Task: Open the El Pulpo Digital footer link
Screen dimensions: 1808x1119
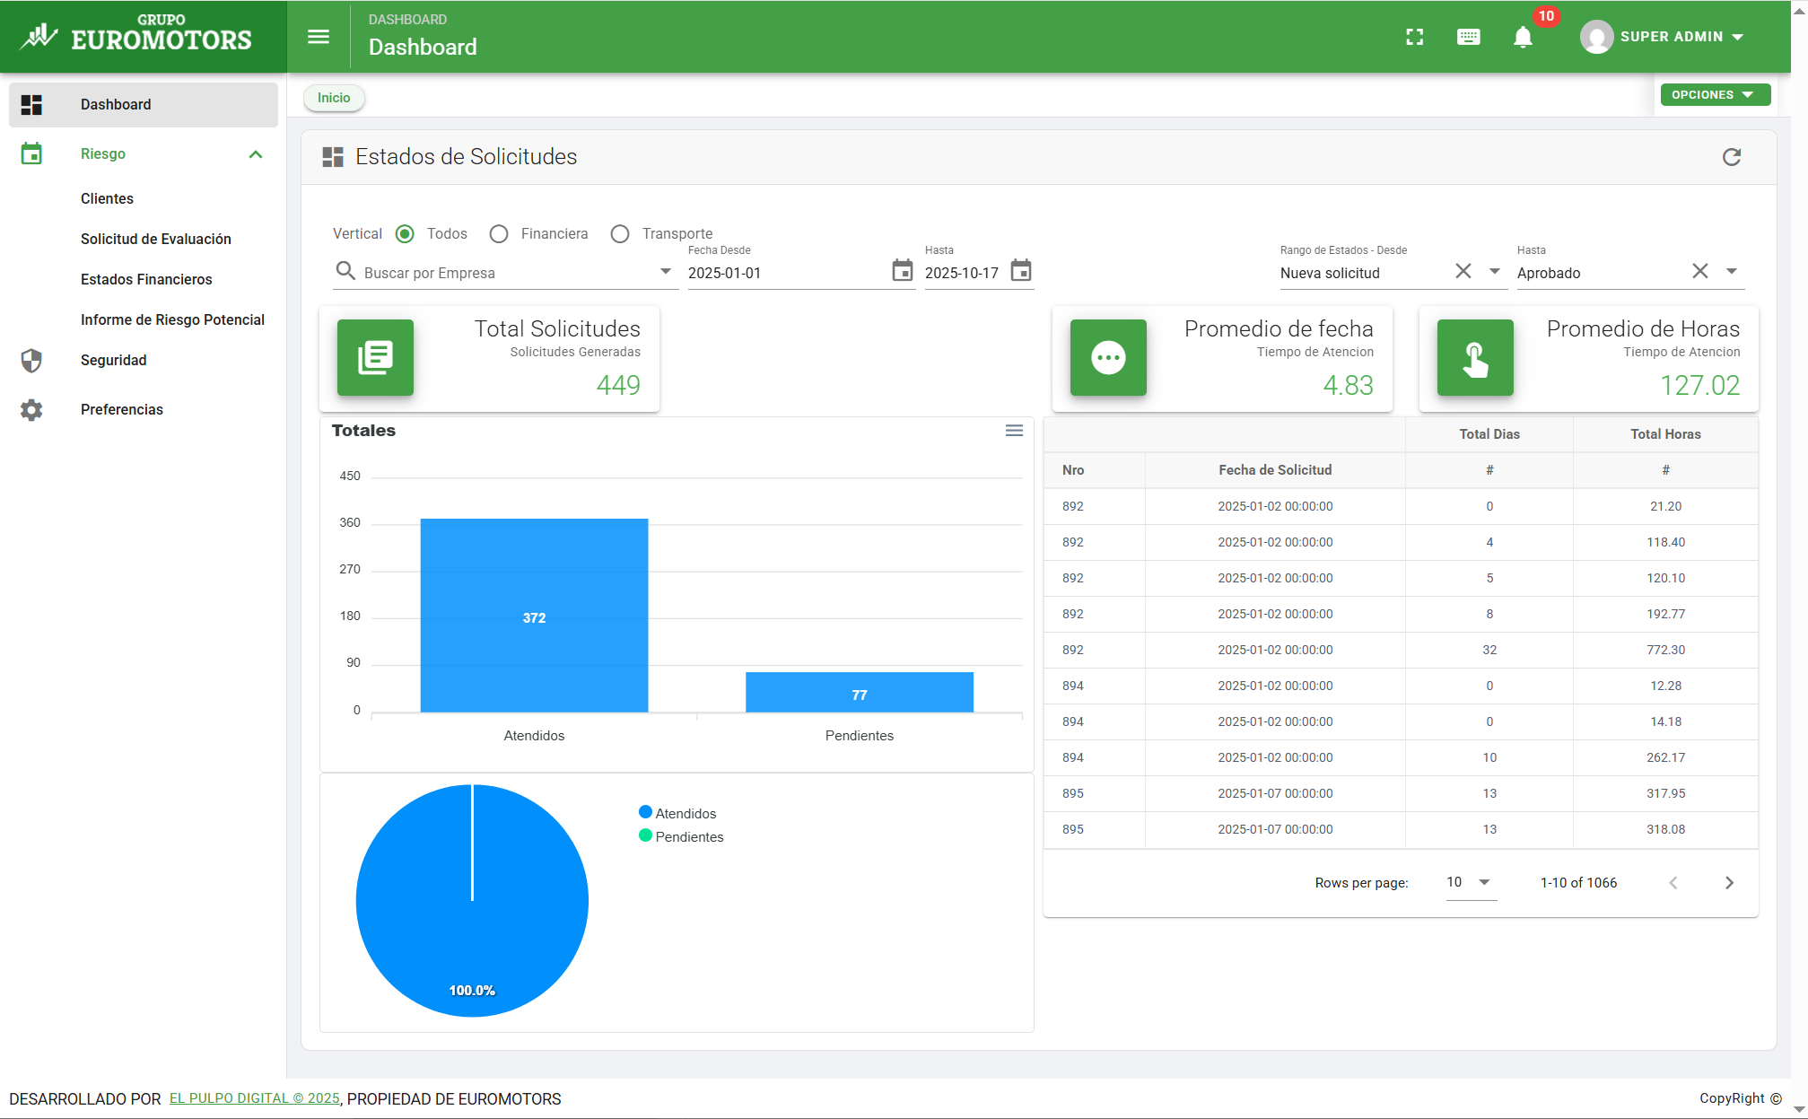Action: (x=255, y=1098)
